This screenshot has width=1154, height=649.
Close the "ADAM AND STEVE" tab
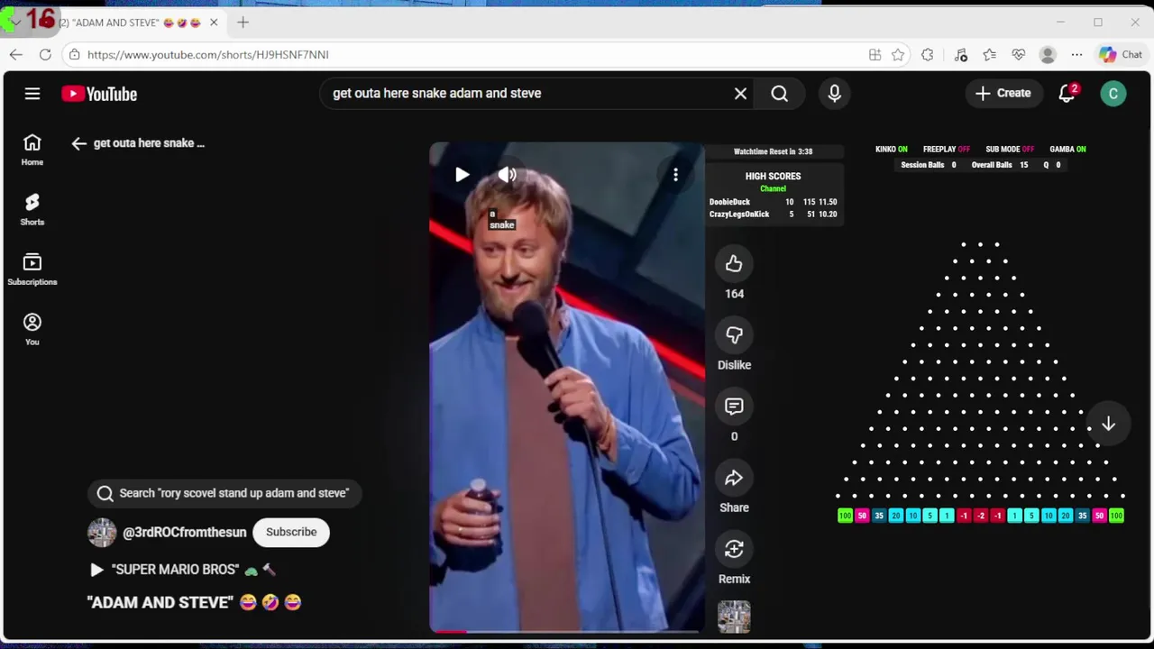(x=214, y=23)
